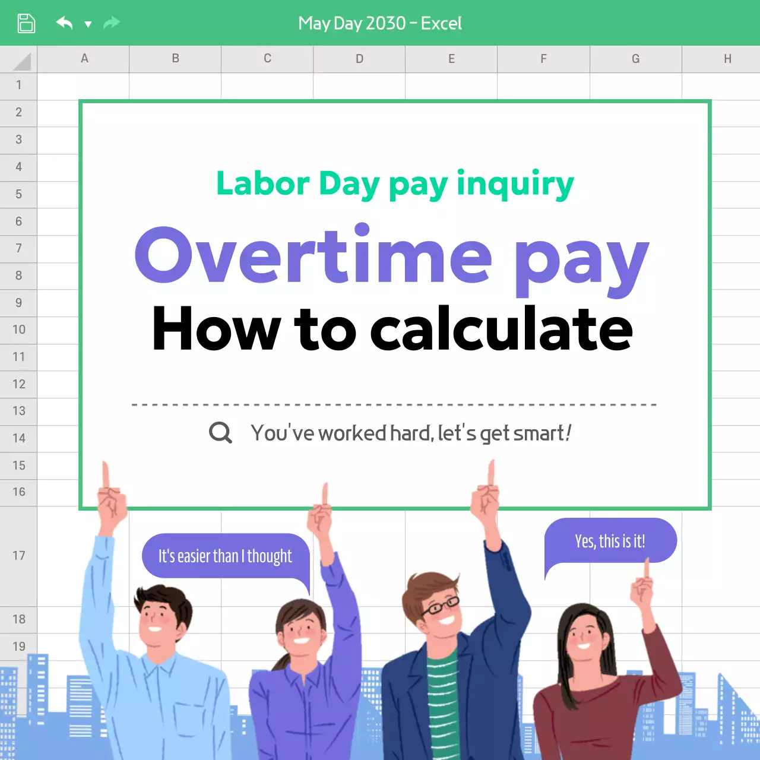The height and width of the screenshot is (760, 760).
Task: Select the column H header
Action: (x=727, y=59)
